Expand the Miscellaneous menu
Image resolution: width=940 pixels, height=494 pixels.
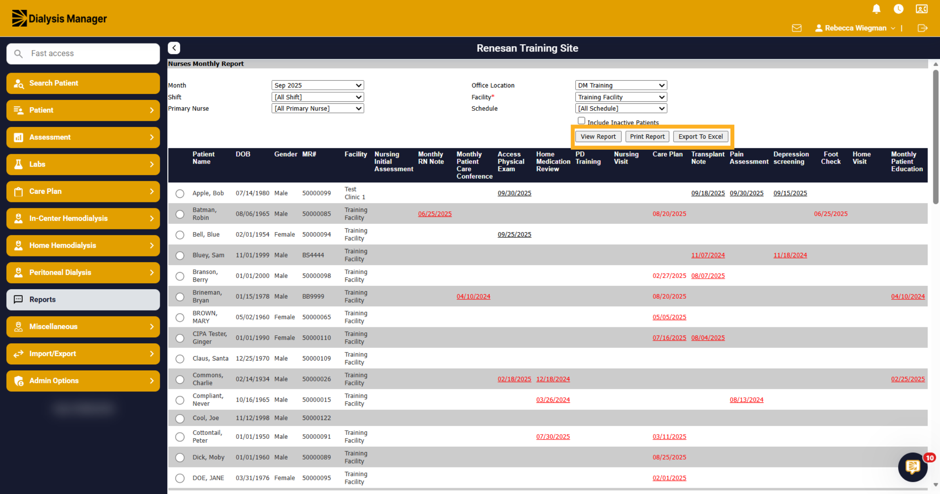(x=83, y=326)
